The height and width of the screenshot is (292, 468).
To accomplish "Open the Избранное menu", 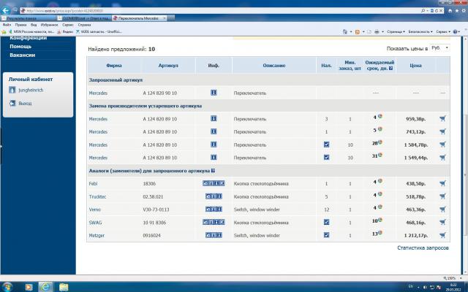I will 48,24.
